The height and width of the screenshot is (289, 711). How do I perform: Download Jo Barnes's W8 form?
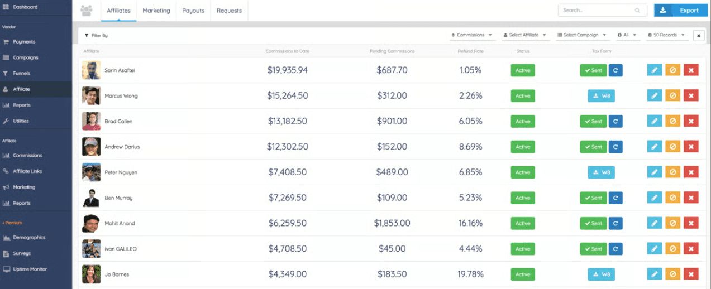pos(602,274)
